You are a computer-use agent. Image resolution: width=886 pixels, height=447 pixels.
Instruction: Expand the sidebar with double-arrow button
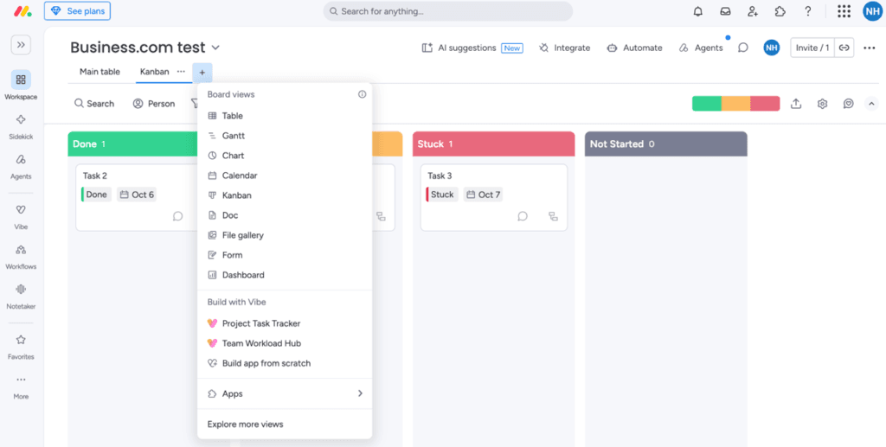pos(21,45)
